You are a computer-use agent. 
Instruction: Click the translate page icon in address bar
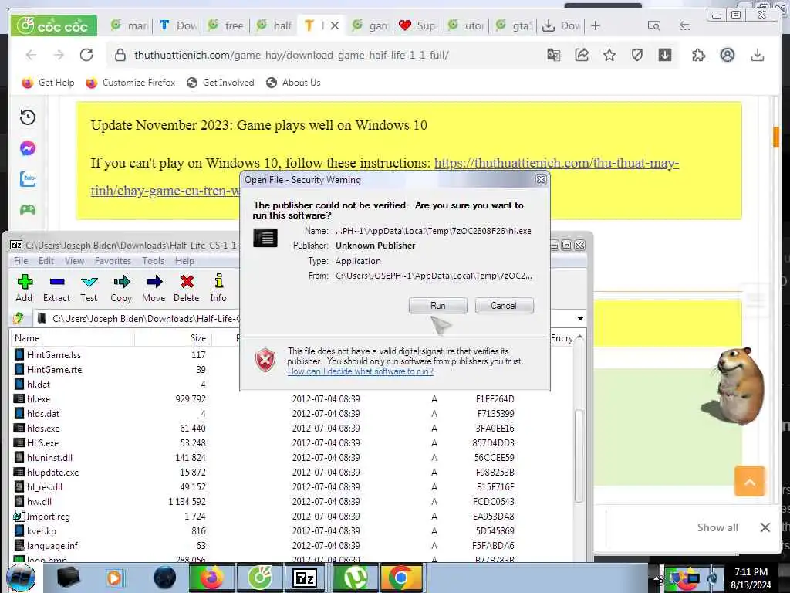tap(554, 55)
